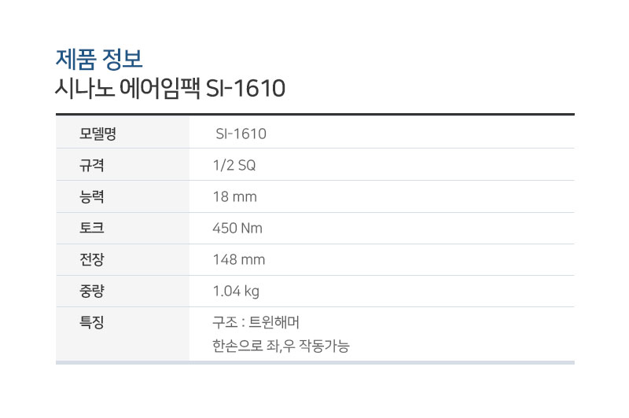Viewport: 629px width, 418px height.
Task: Click the 18 mm capacity value
Action: (234, 196)
